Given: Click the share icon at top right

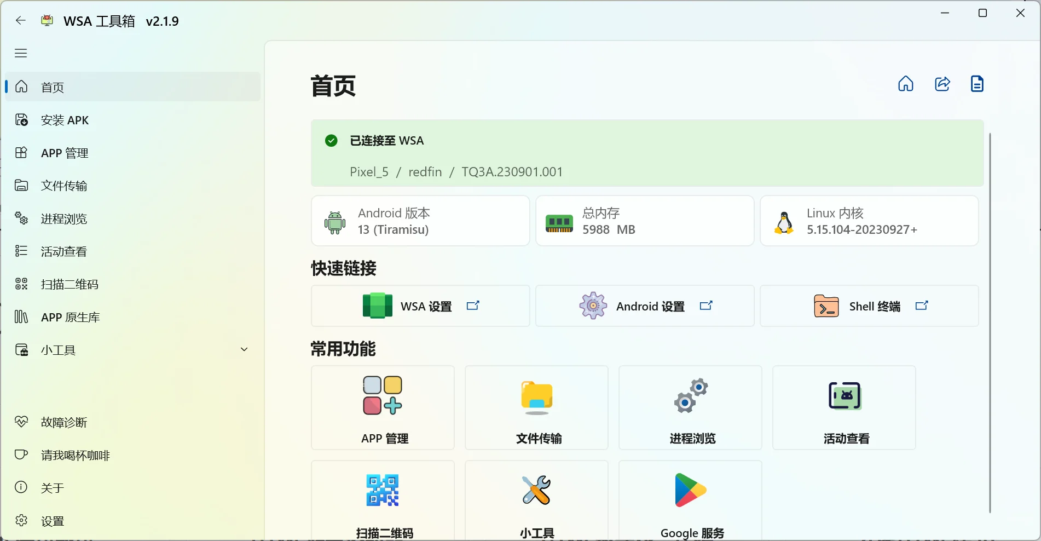Looking at the screenshot, I should click(942, 84).
